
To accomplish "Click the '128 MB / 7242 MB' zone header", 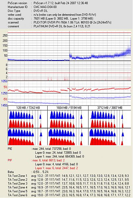I will [x=28, y=108].
